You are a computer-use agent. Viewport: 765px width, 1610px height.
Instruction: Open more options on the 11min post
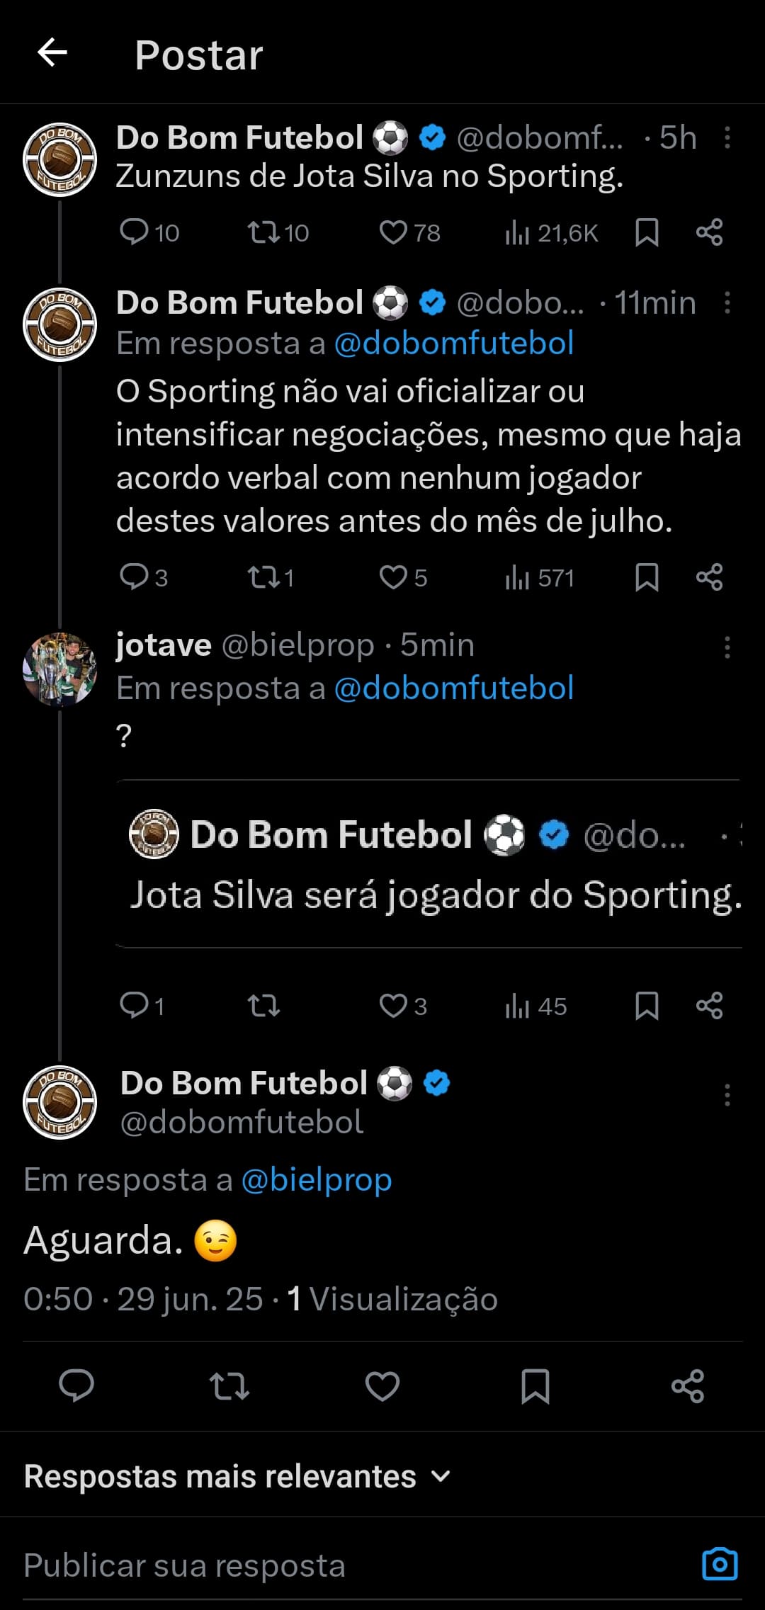pos(727,302)
